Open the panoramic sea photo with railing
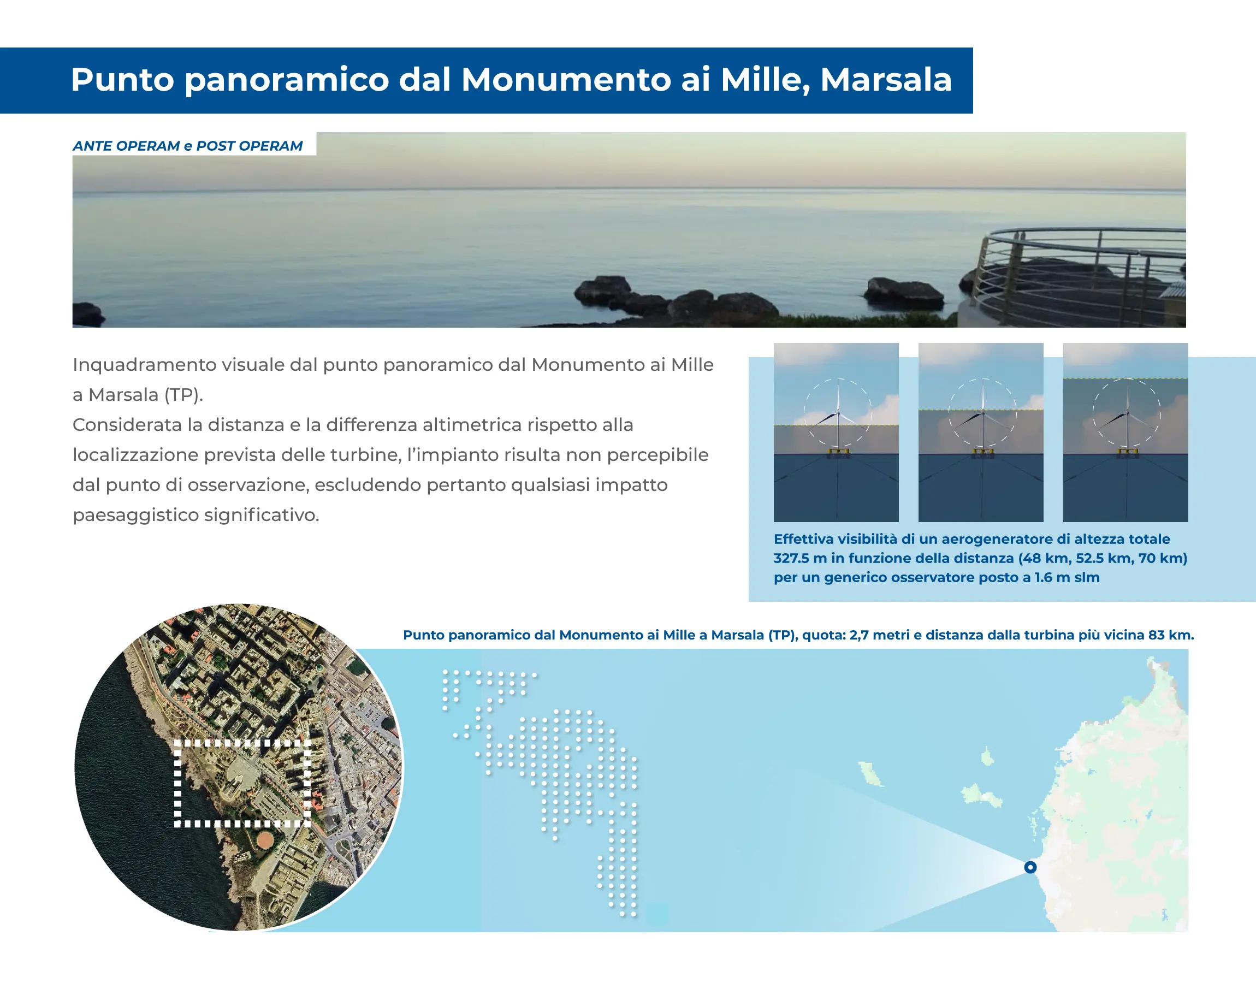 [x=629, y=230]
